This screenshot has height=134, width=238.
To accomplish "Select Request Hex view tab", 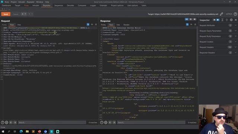I will click(19, 25).
